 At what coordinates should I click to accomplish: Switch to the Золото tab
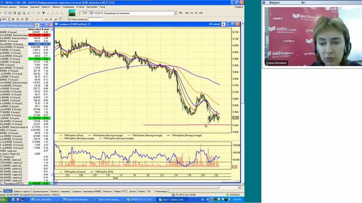coord(132,191)
